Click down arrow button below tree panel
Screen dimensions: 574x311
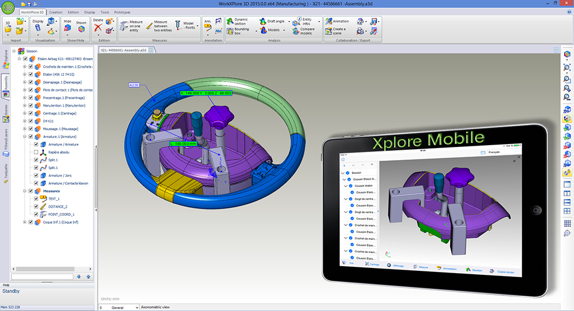pos(79,277)
